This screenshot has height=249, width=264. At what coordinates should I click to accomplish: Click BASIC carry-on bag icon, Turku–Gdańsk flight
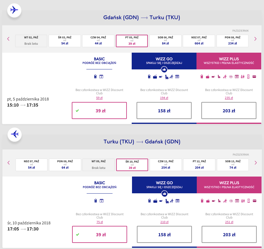tap(96, 201)
